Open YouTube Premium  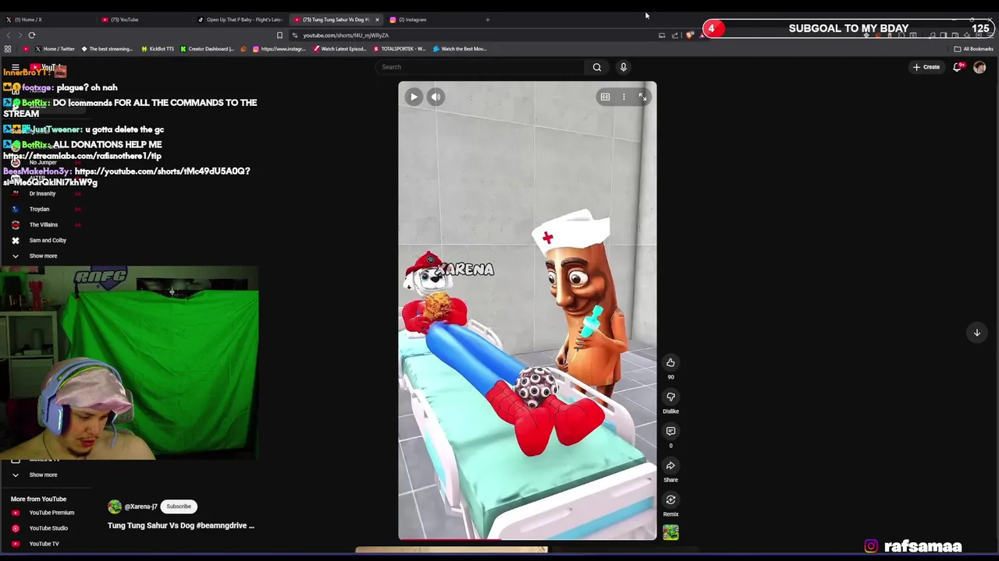pos(52,513)
